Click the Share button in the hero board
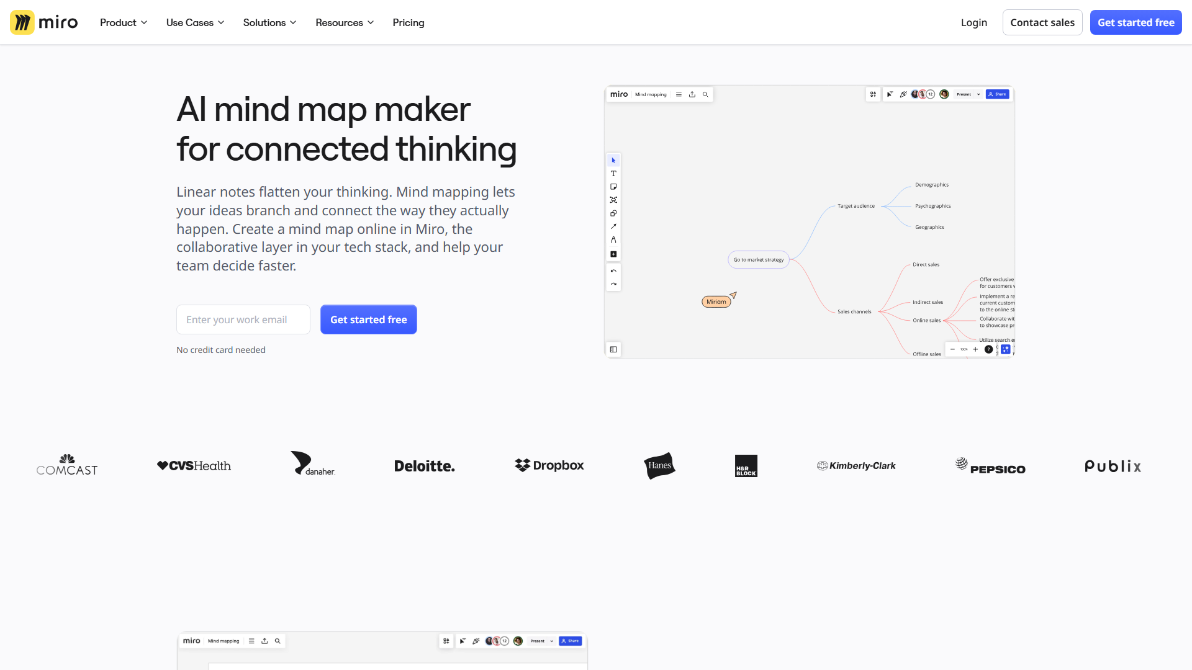Image resolution: width=1192 pixels, height=670 pixels. [998, 94]
